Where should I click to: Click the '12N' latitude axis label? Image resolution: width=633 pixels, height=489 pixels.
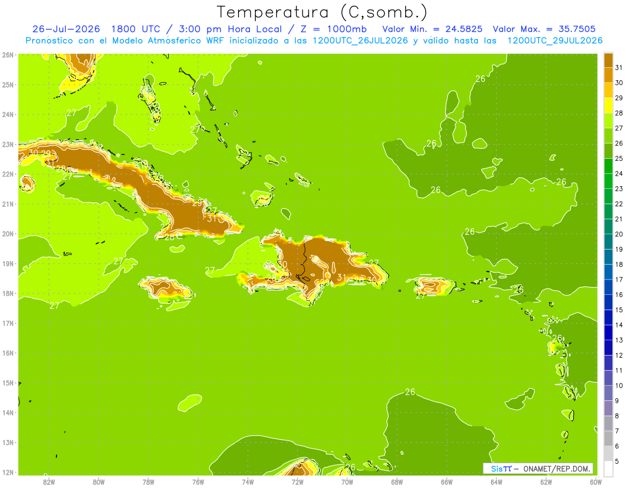(x=8, y=472)
